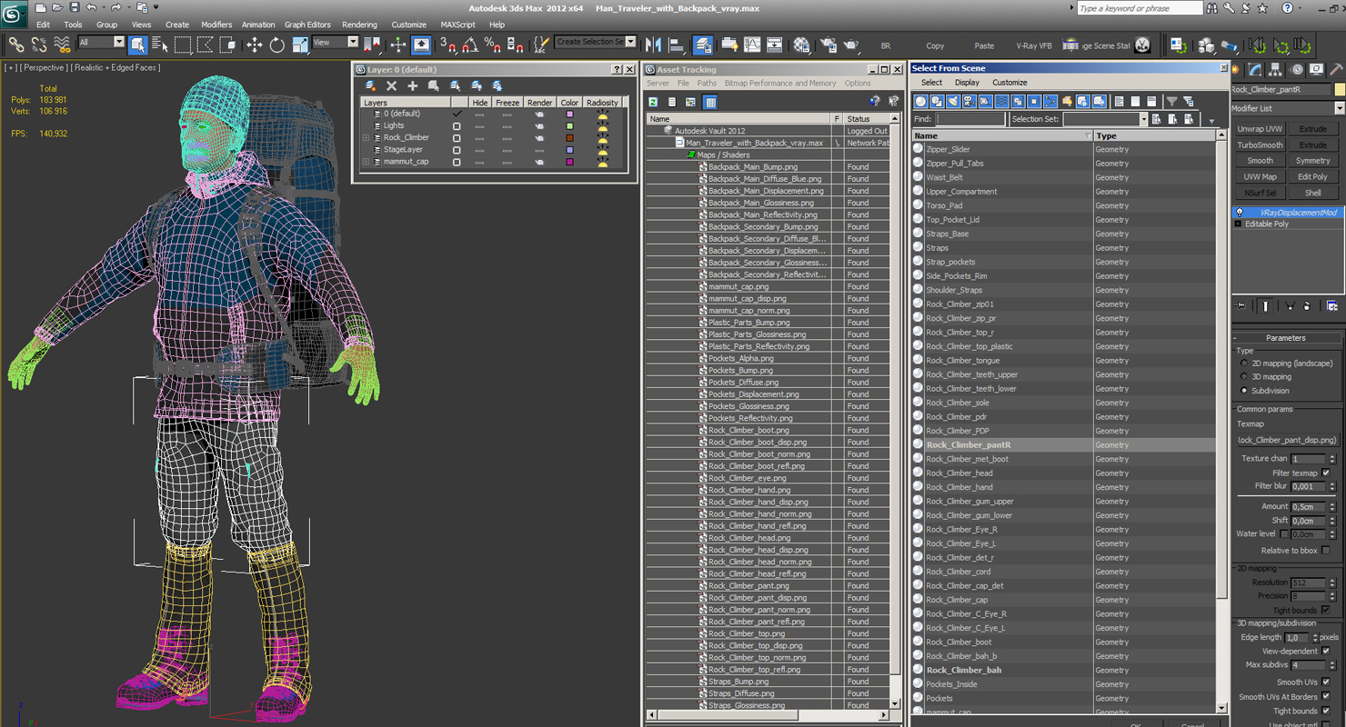Click the Unwrap UVW button
1346x727 pixels.
click(x=1260, y=129)
